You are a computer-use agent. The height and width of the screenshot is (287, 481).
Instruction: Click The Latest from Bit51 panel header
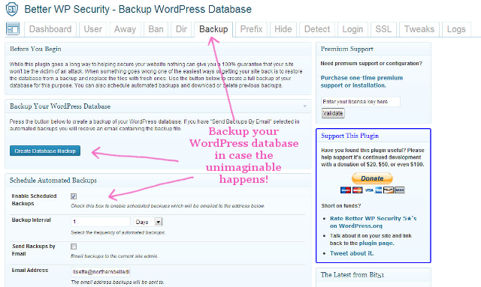click(374, 275)
